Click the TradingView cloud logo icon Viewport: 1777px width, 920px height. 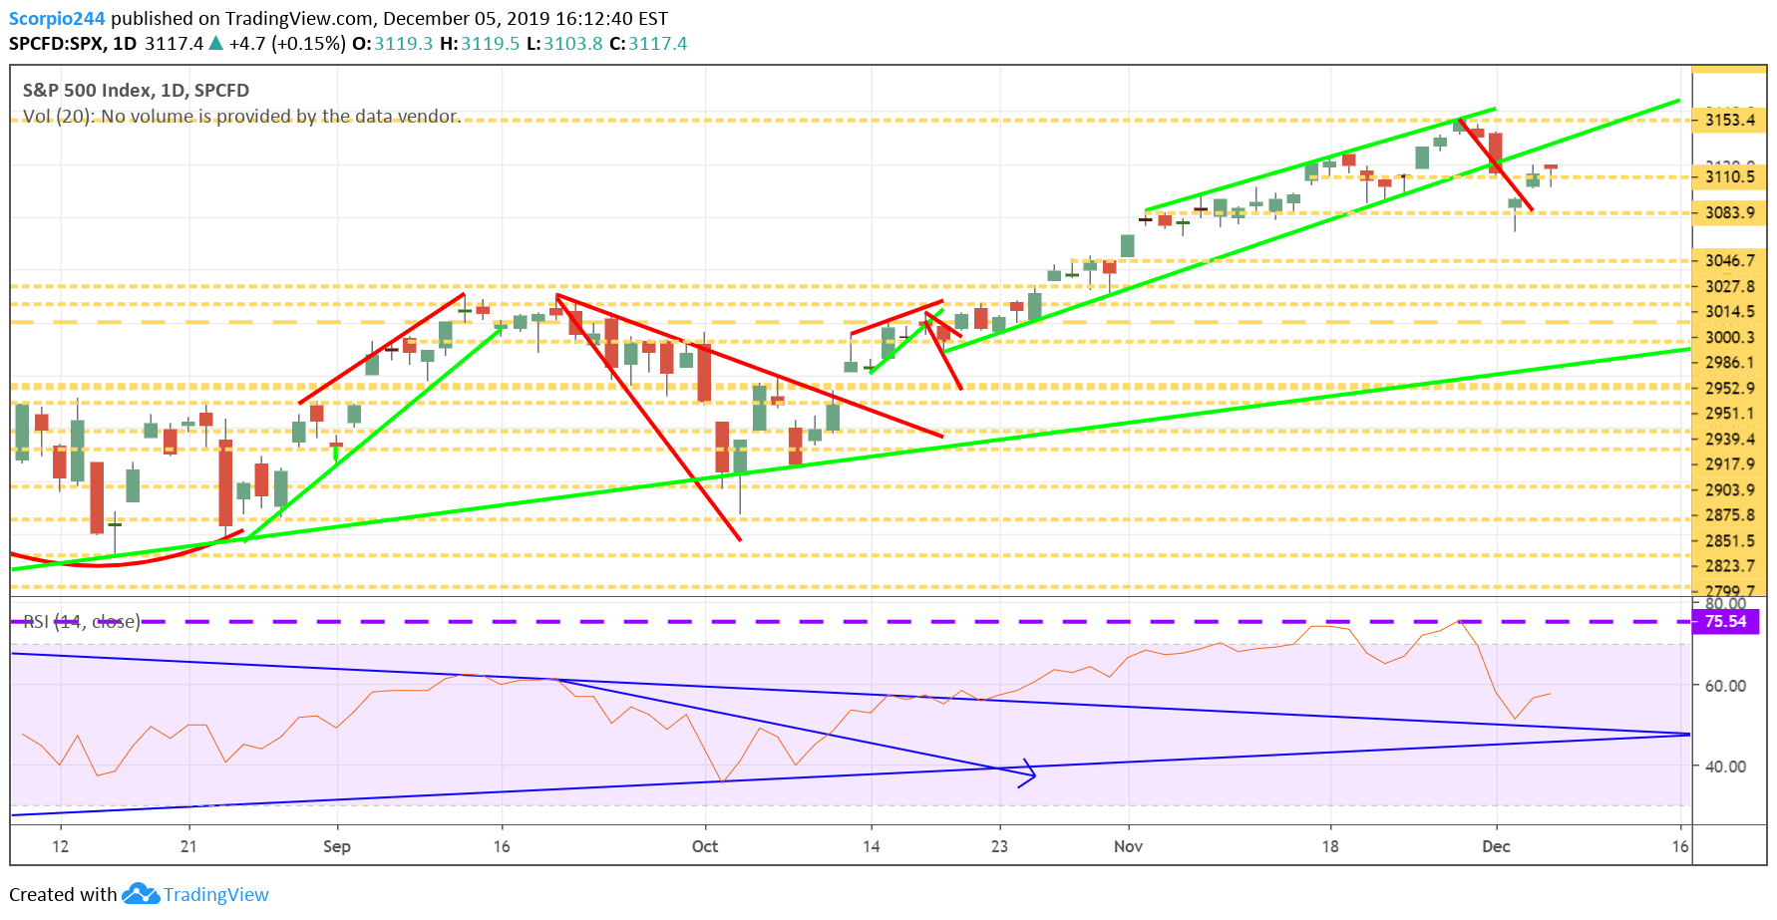pos(141,894)
